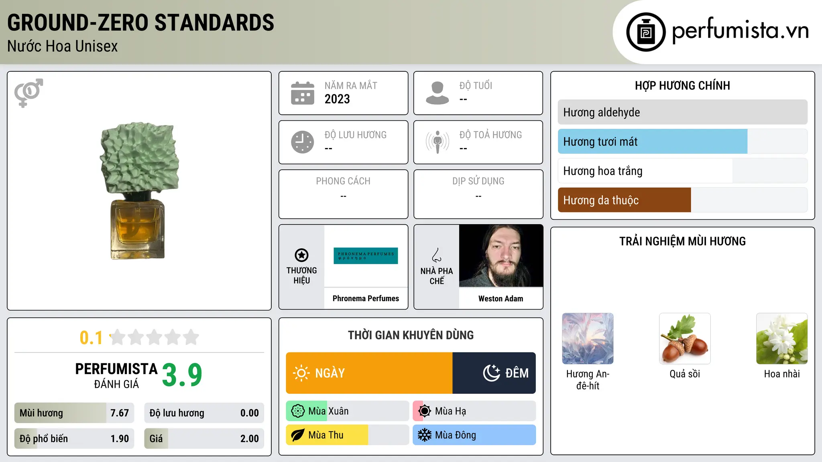This screenshot has width=822, height=462.
Task: Click the clock icon for Độ lưu hương
Action: [x=303, y=142]
